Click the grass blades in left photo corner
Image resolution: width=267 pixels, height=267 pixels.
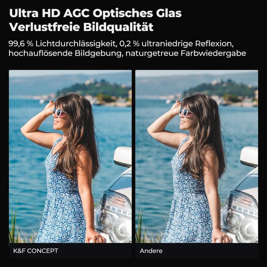pos(14,227)
